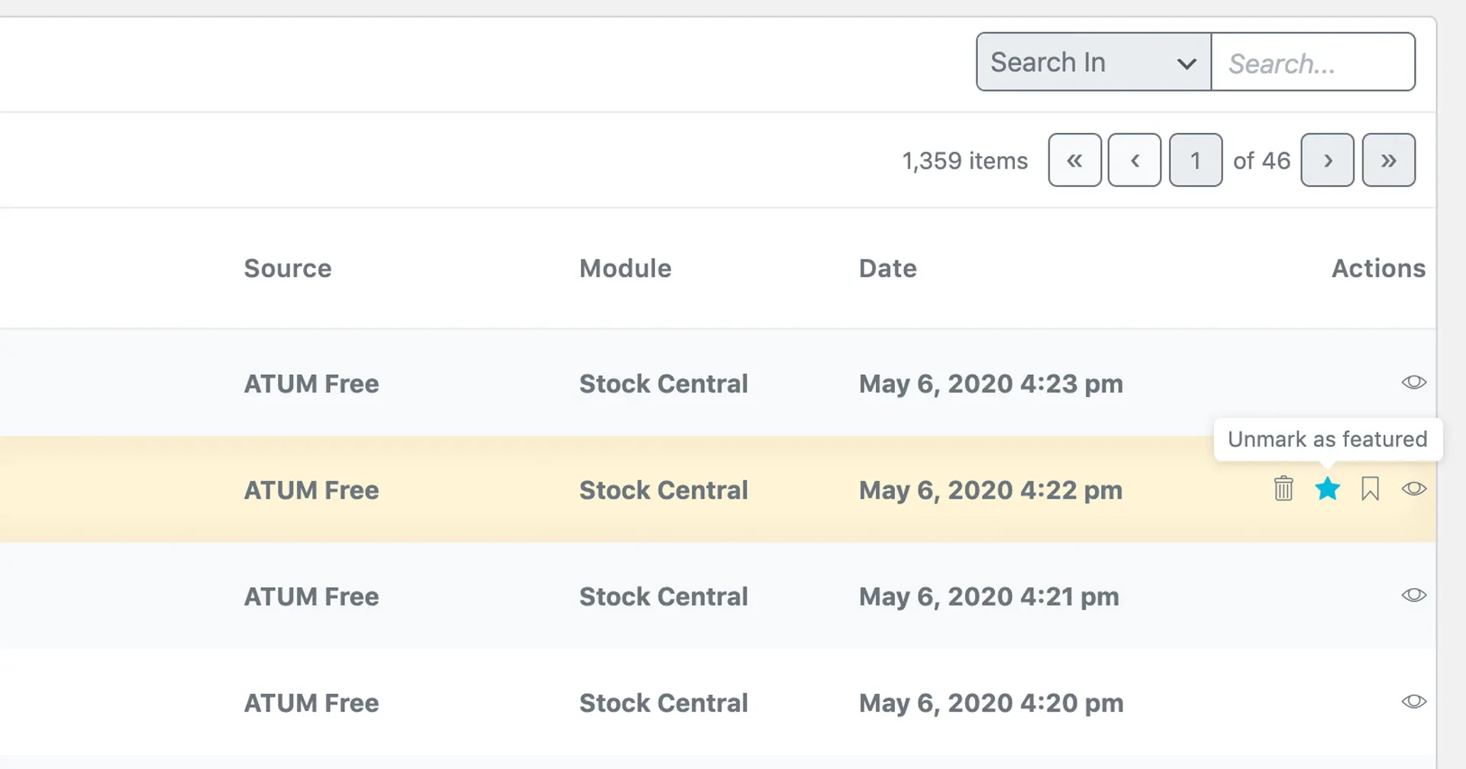Open the Search In dropdown

(x=1093, y=62)
